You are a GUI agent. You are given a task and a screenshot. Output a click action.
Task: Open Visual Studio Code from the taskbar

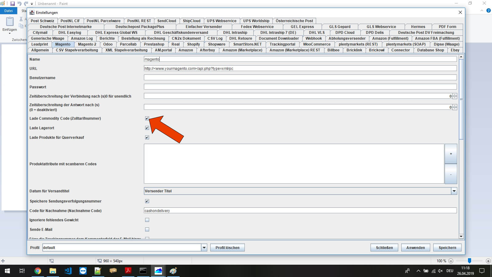(x=68, y=271)
